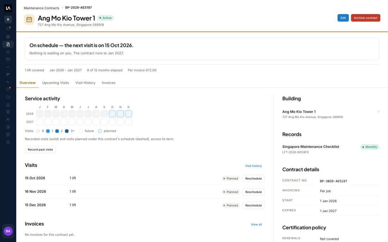The width and height of the screenshot is (388, 242).
Task: Click the 0-visits grey legend swatch
Action: click(38, 131)
